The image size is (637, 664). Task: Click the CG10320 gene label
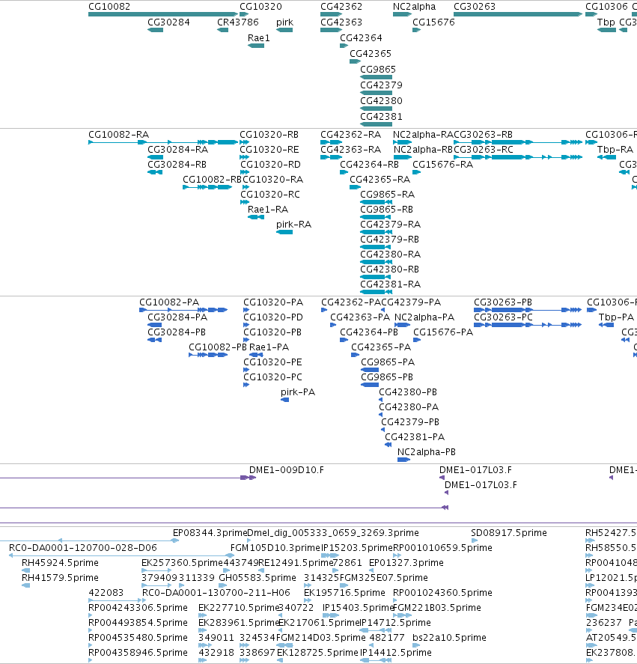(260, 7)
